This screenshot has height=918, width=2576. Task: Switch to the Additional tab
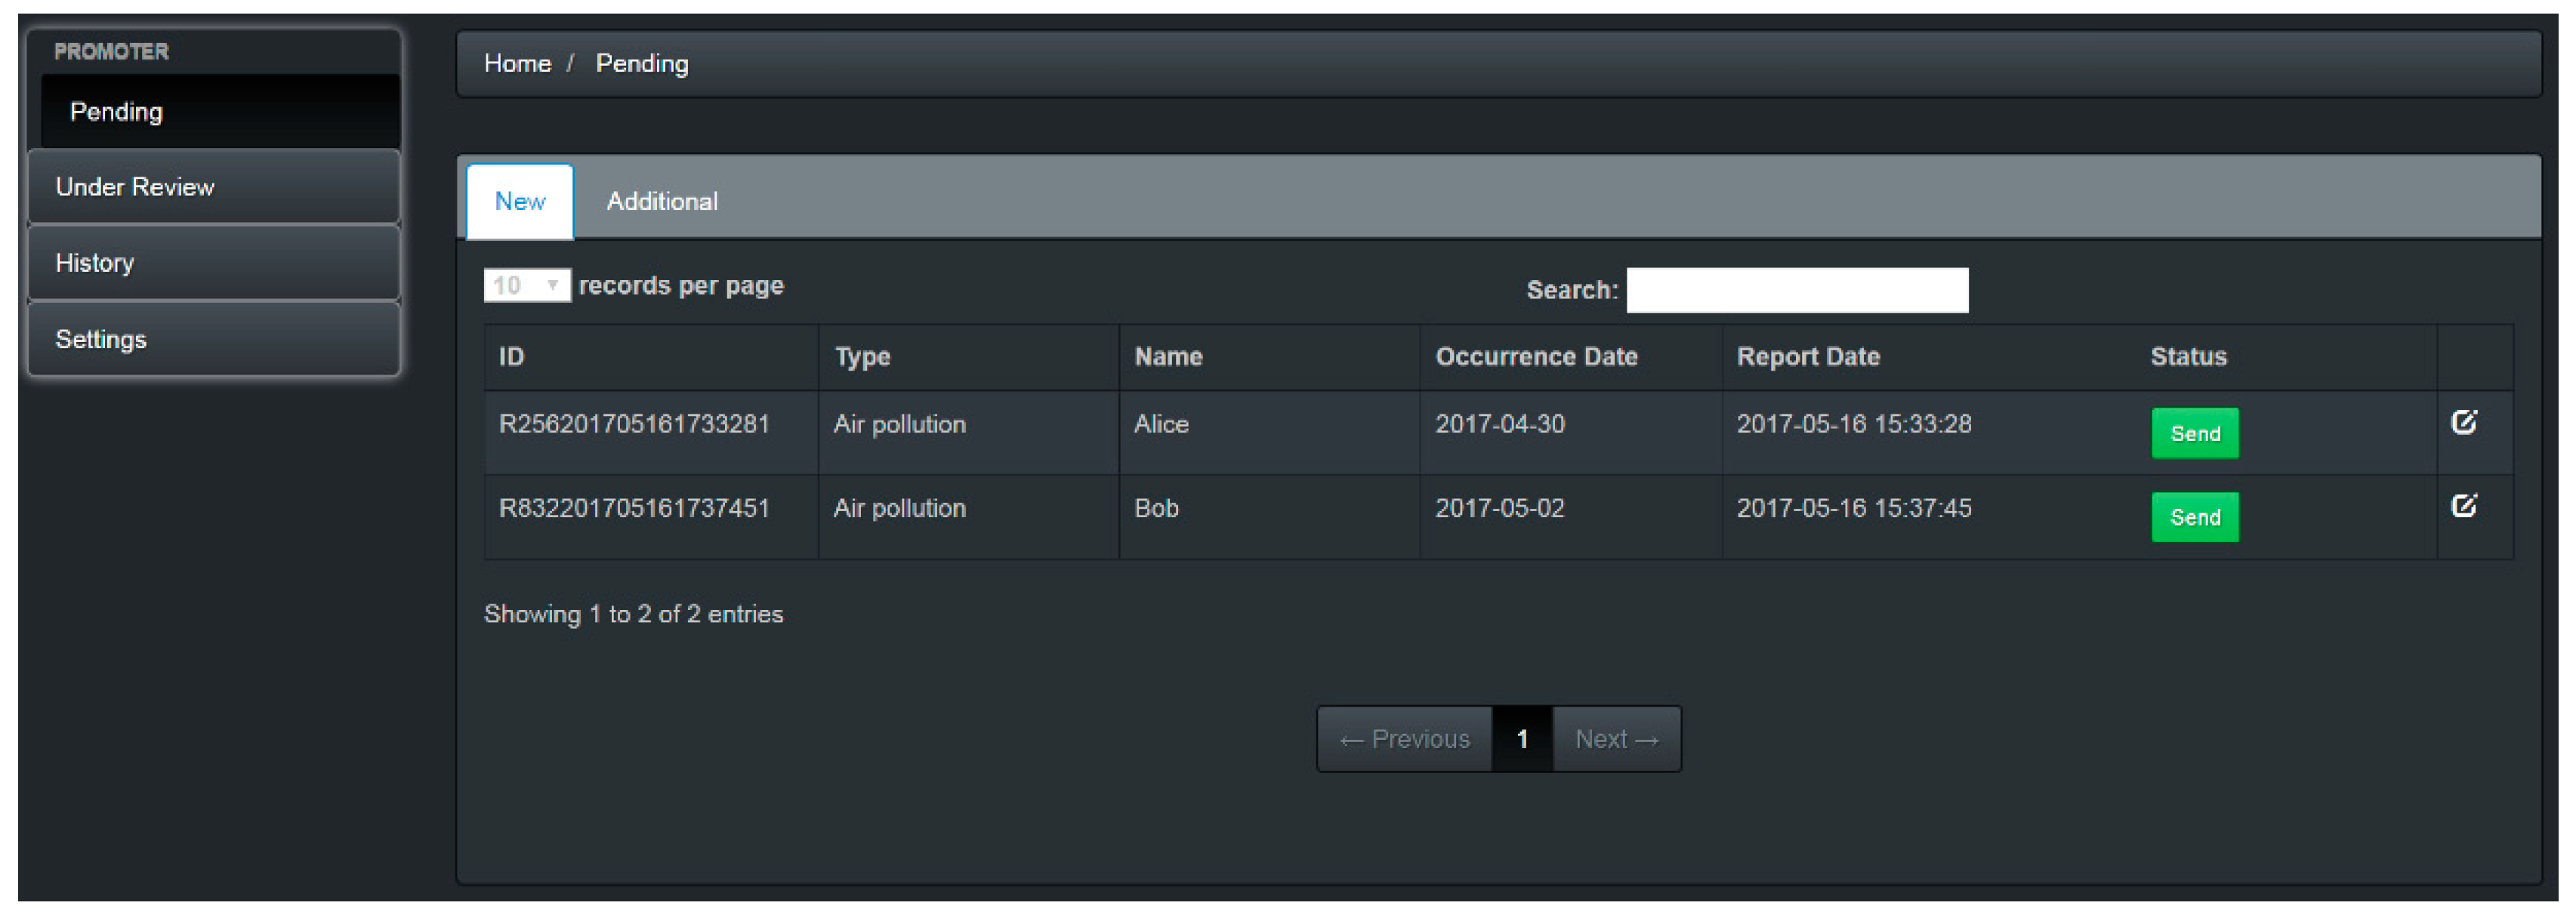[x=661, y=201]
